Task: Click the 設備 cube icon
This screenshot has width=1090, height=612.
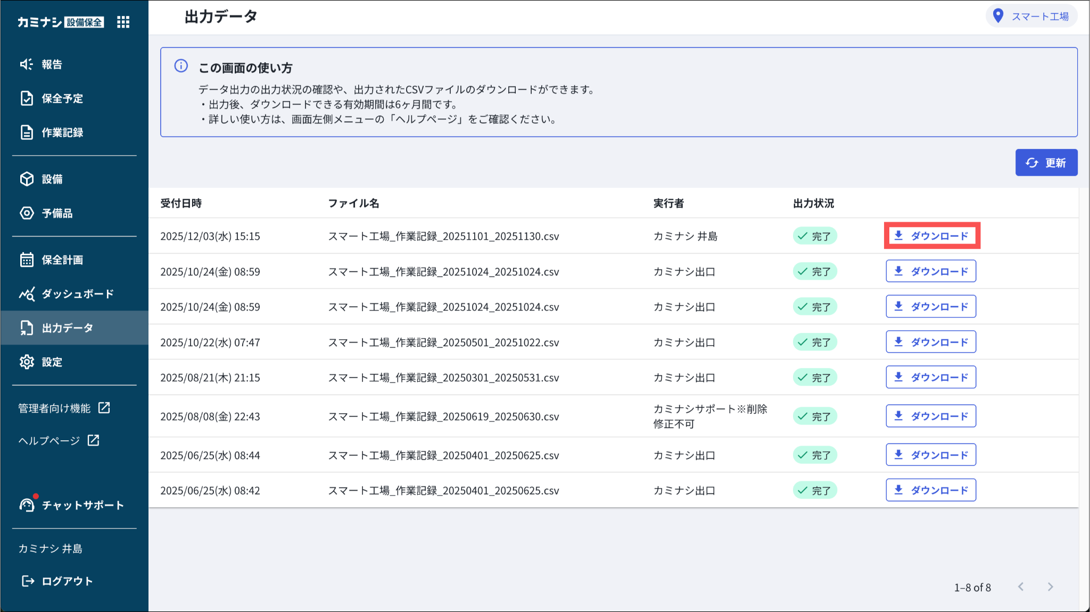Action: [27, 179]
